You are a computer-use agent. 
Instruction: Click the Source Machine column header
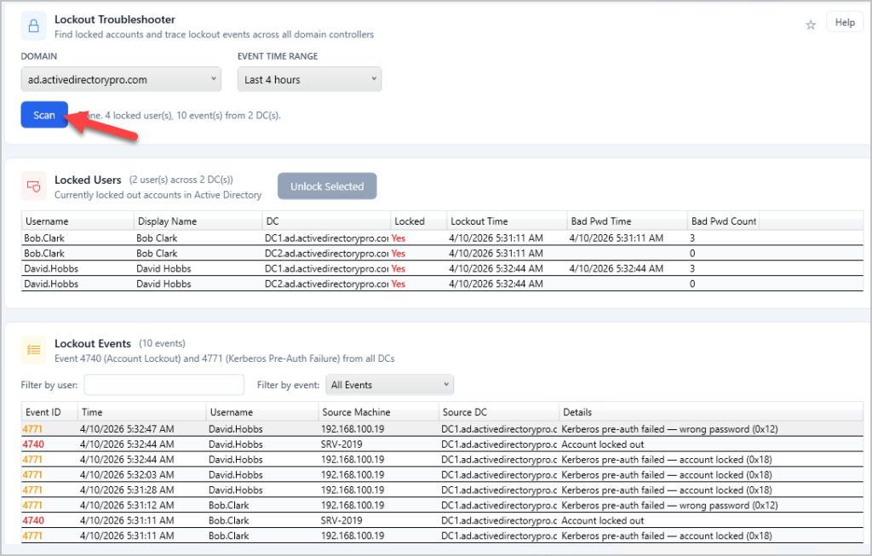coord(378,413)
